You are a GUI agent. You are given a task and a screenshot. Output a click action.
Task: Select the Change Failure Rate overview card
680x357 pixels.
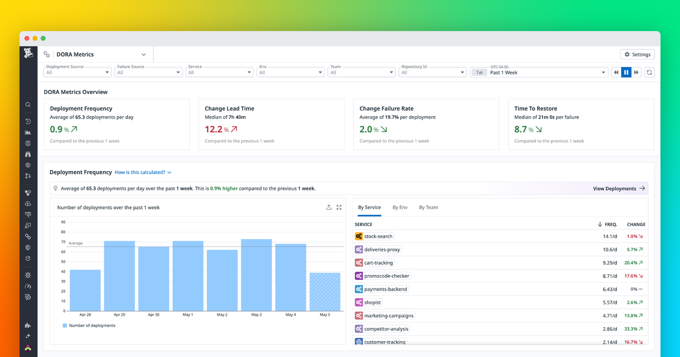tap(426, 125)
